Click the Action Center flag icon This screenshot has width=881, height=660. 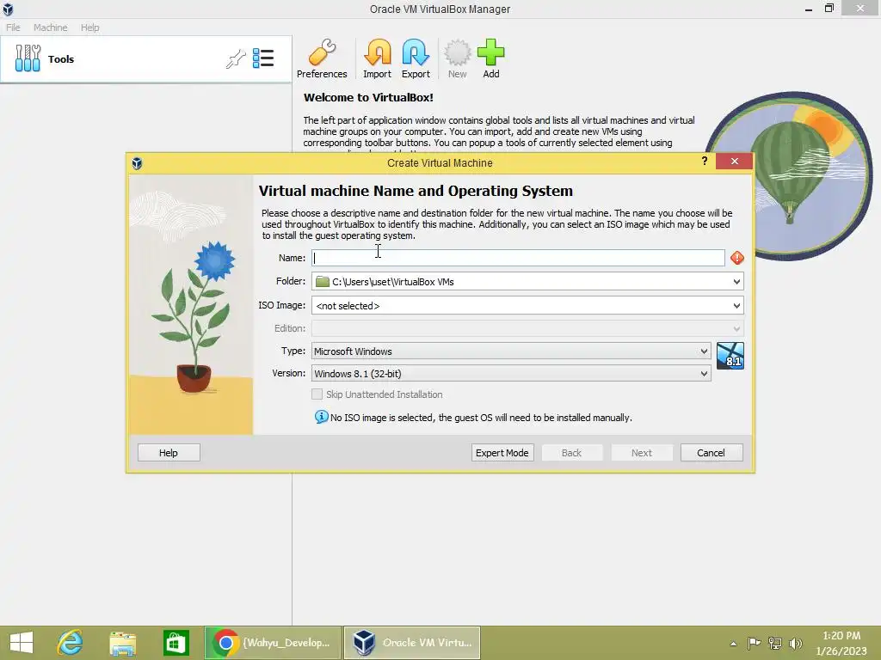click(x=754, y=643)
